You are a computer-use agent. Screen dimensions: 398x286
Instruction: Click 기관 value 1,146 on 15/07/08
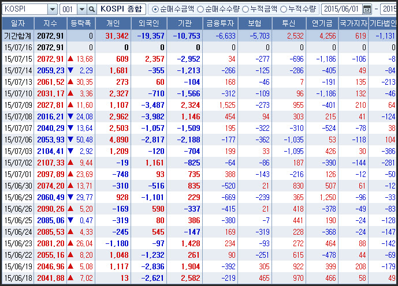pos(191,116)
